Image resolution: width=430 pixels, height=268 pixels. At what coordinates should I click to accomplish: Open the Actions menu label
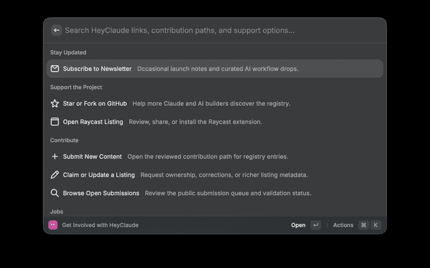[x=343, y=225]
